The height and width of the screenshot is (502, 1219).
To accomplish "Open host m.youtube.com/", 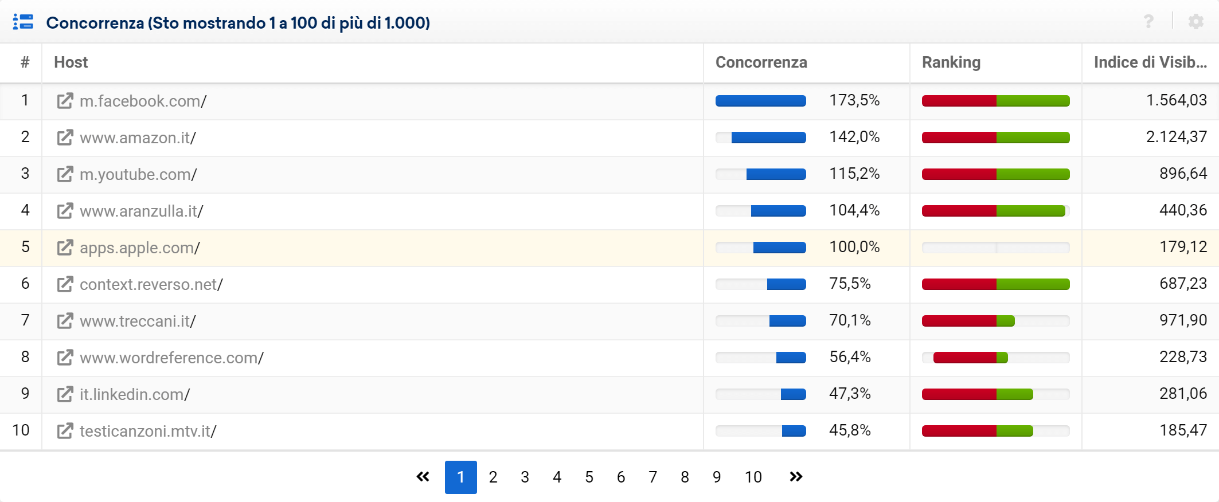I will click(139, 174).
